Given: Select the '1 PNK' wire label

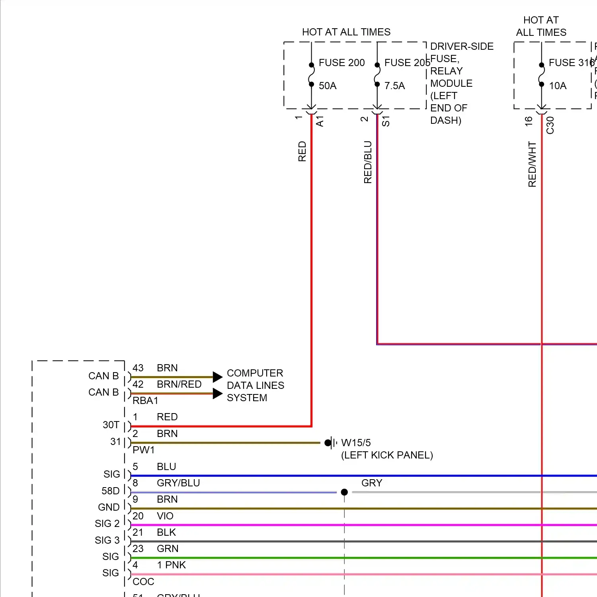Looking at the screenshot, I should coord(171,565).
